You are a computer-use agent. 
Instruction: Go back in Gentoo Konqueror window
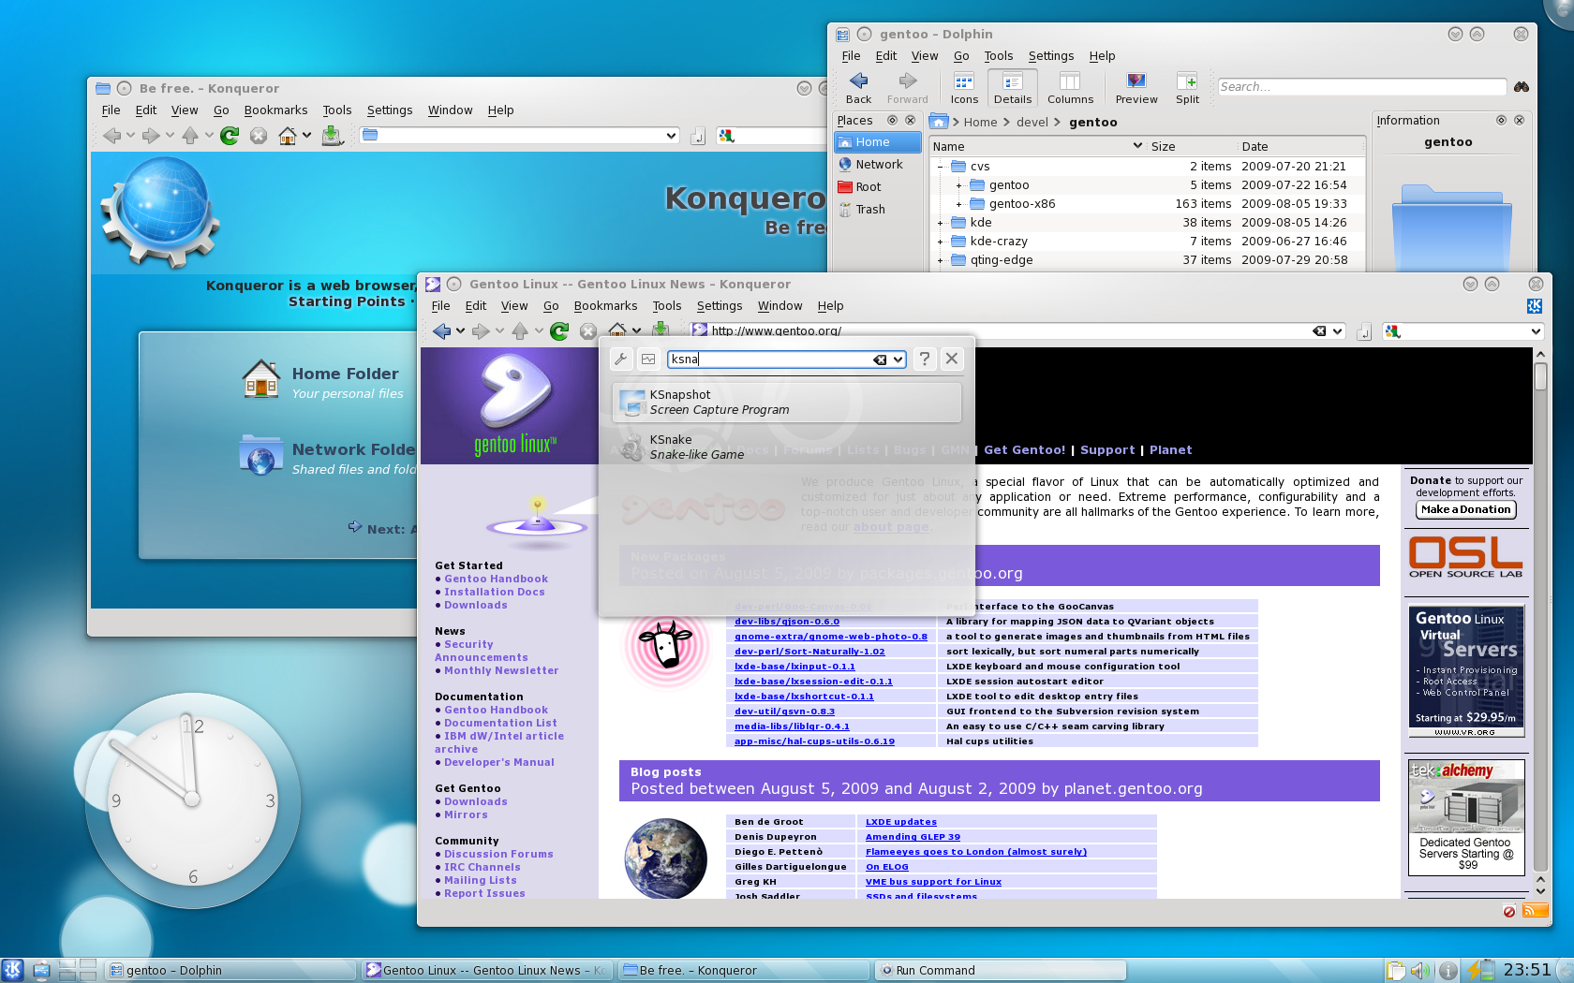[442, 330]
